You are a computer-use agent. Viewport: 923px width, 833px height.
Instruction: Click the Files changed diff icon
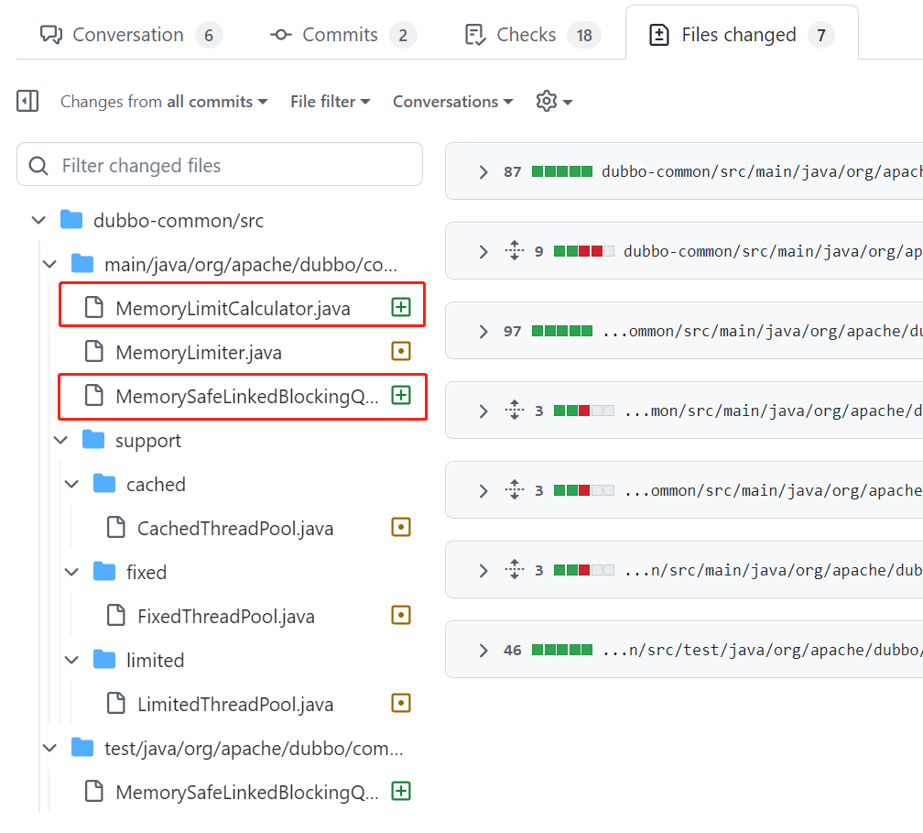point(658,35)
